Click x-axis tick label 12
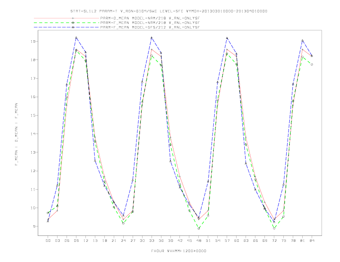The height and width of the screenshot is (262, 340). (86, 241)
